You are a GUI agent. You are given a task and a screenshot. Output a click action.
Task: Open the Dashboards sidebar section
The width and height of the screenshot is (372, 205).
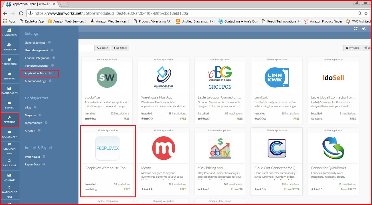(x=9, y=91)
